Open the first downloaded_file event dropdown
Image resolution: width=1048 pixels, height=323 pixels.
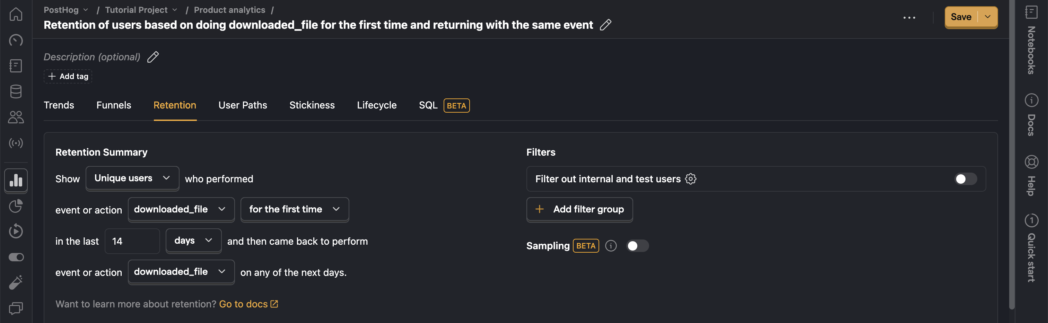tap(181, 209)
